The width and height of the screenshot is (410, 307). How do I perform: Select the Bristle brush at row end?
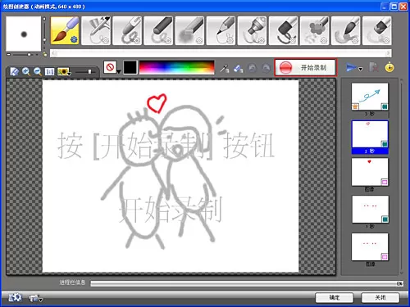tap(376, 30)
